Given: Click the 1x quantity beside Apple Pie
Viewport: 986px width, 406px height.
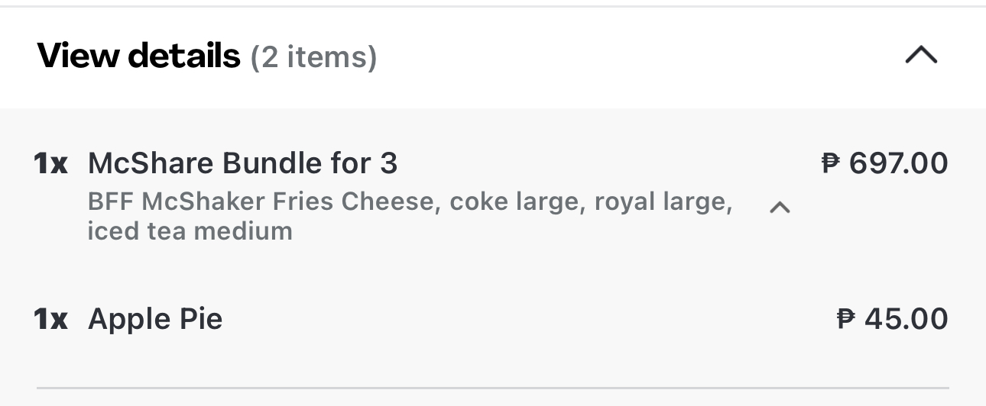Looking at the screenshot, I should point(50,319).
